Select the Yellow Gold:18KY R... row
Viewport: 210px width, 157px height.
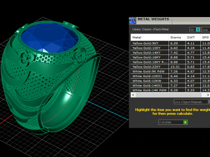click(x=170, y=62)
